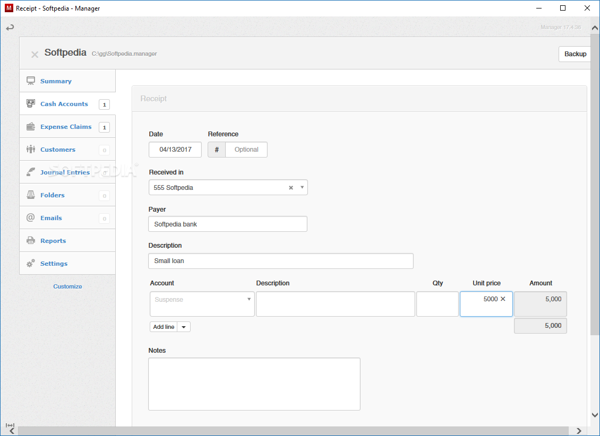Click the Expense Claims count badge 1
The image size is (600, 436).
tap(104, 127)
